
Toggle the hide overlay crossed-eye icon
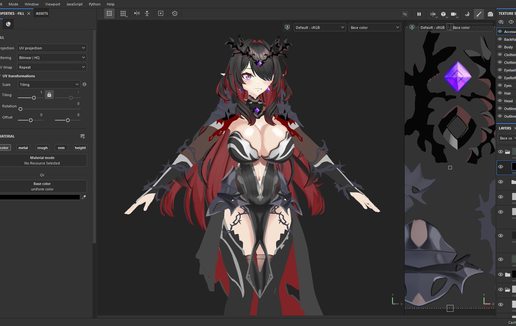pyautogui.click(x=405, y=14)
